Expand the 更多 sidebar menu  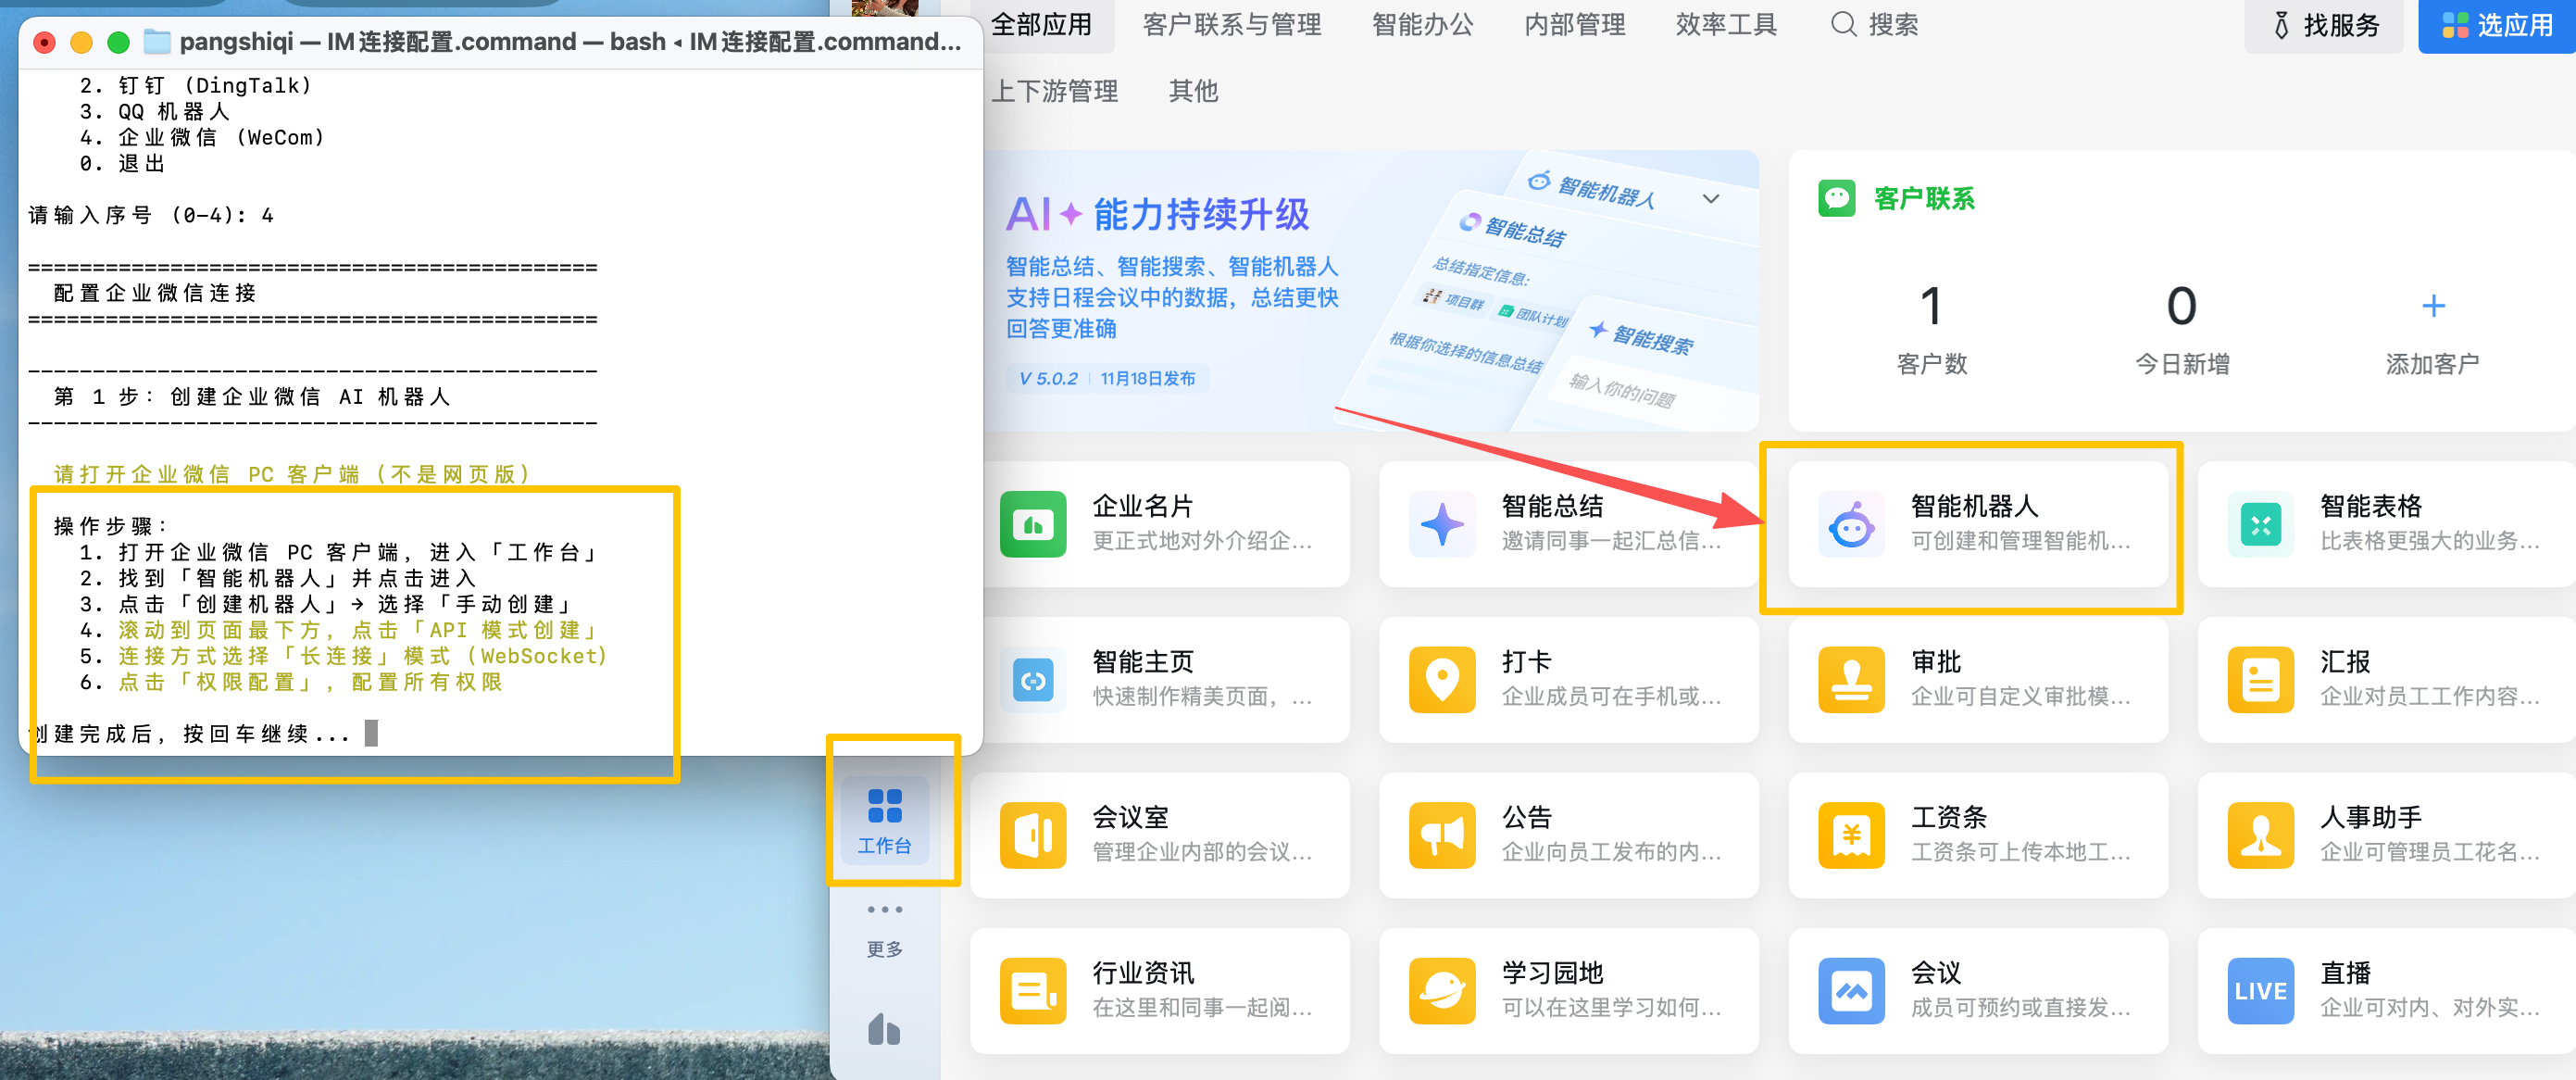885,926
